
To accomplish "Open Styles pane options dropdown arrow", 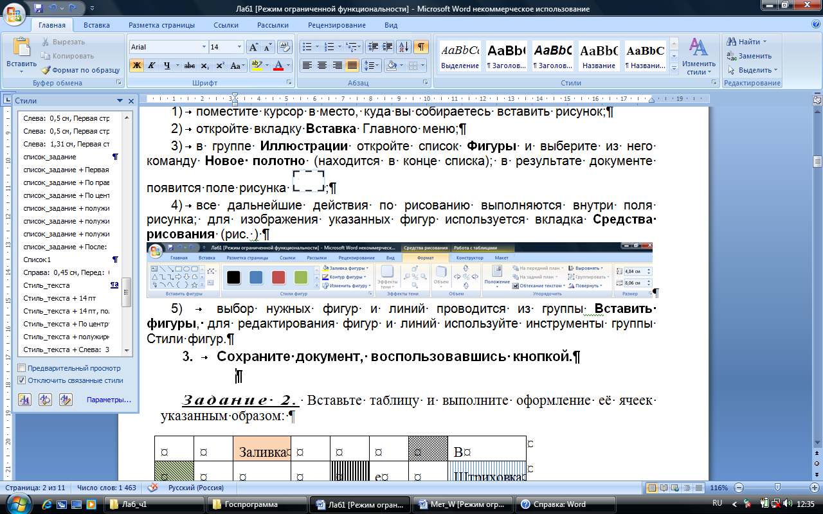I will (x=120, y=101).
